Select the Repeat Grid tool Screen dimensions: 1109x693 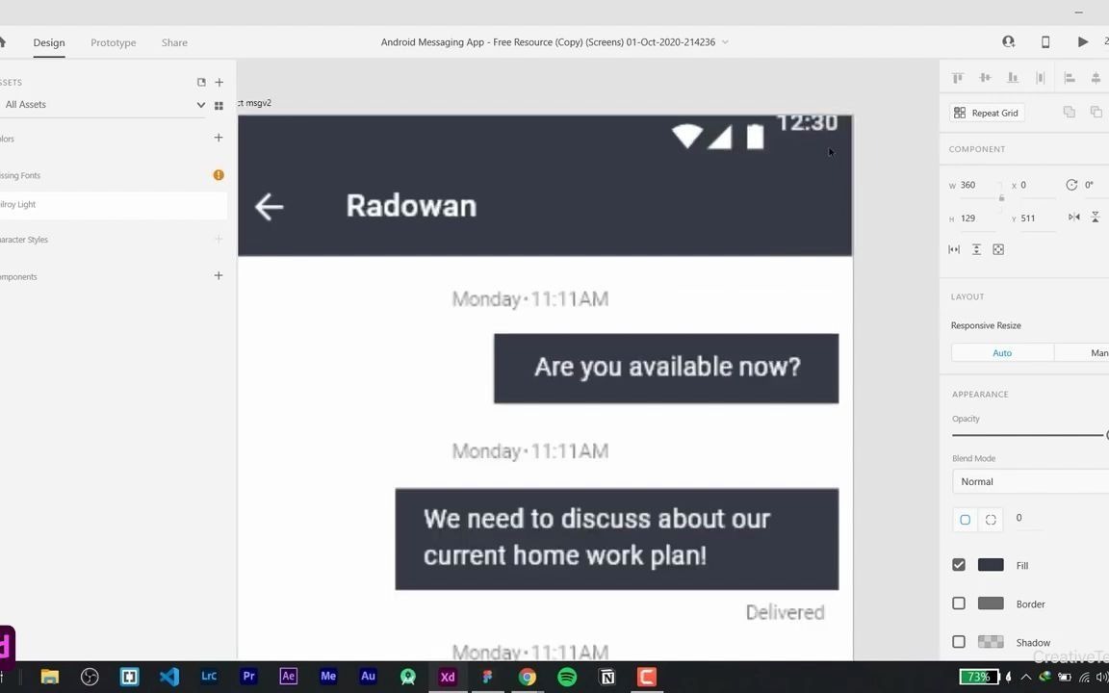click(986, 113)
